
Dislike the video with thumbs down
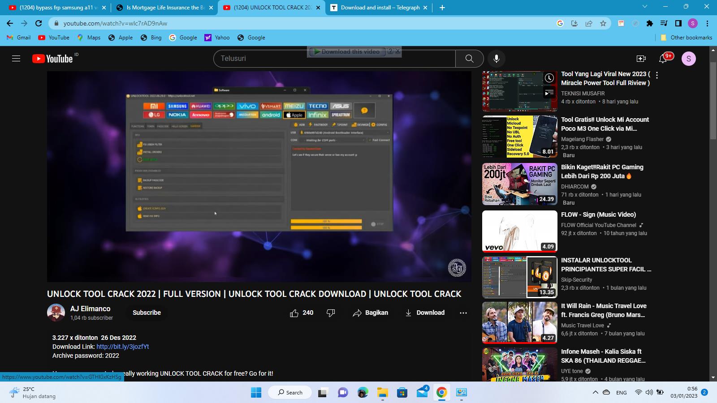(331, 313)
